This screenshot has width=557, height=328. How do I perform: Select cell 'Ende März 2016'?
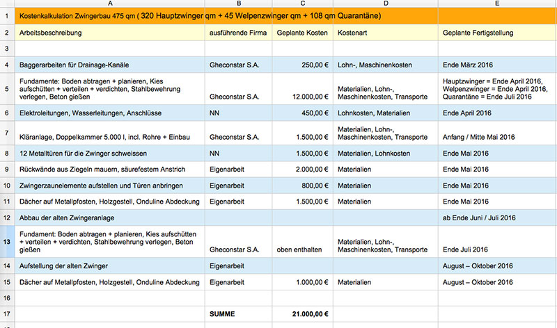[497, 65]
